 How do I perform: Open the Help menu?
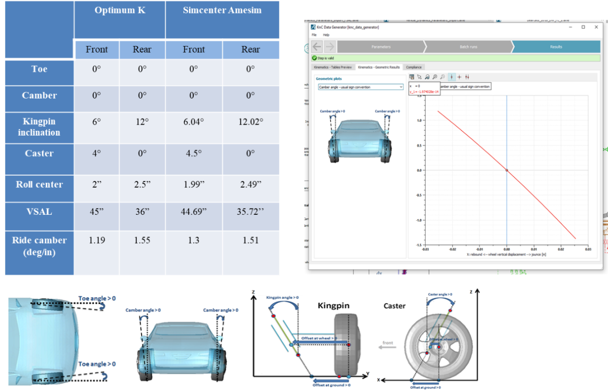pyautogui.click(x=326, y=35)
